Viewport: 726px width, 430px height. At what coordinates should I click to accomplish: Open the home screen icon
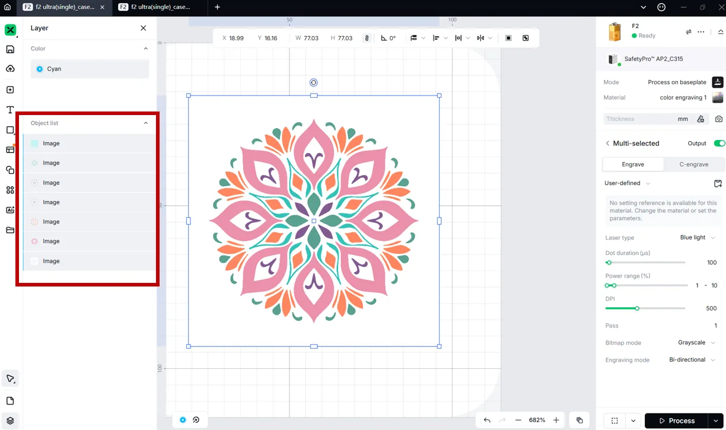[x=7, y=7]
